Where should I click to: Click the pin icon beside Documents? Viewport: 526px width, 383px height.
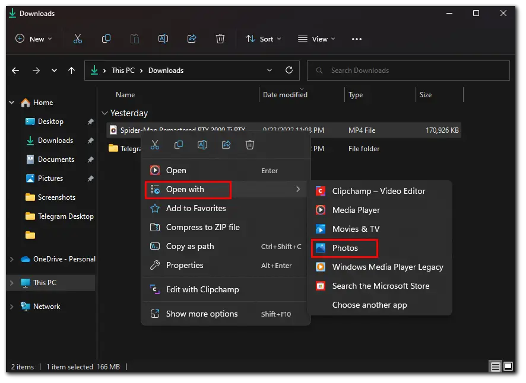point(90,160)
